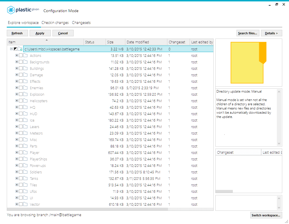
Task: Click the Player folder icon
Action: click(x=25, y=153)
